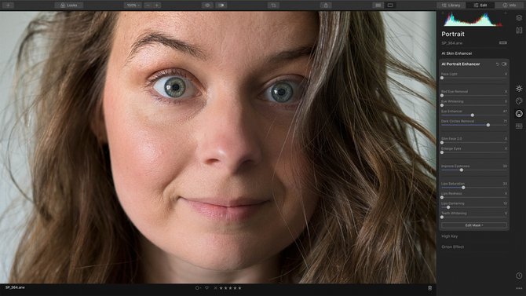Reset AI Portrait Enhancer with undo arrow

click(498, 64)
